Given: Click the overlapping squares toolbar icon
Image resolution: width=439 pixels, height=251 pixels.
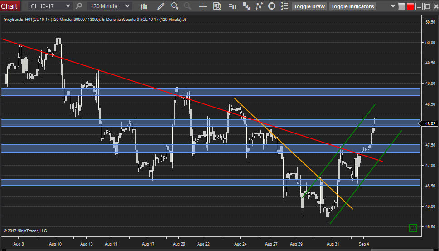Looking at the screenshot, I should (246, 6).
